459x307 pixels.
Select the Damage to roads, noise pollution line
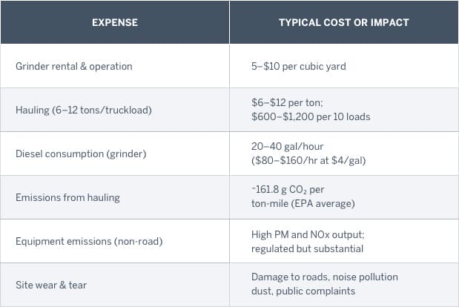tap(324, 277)
